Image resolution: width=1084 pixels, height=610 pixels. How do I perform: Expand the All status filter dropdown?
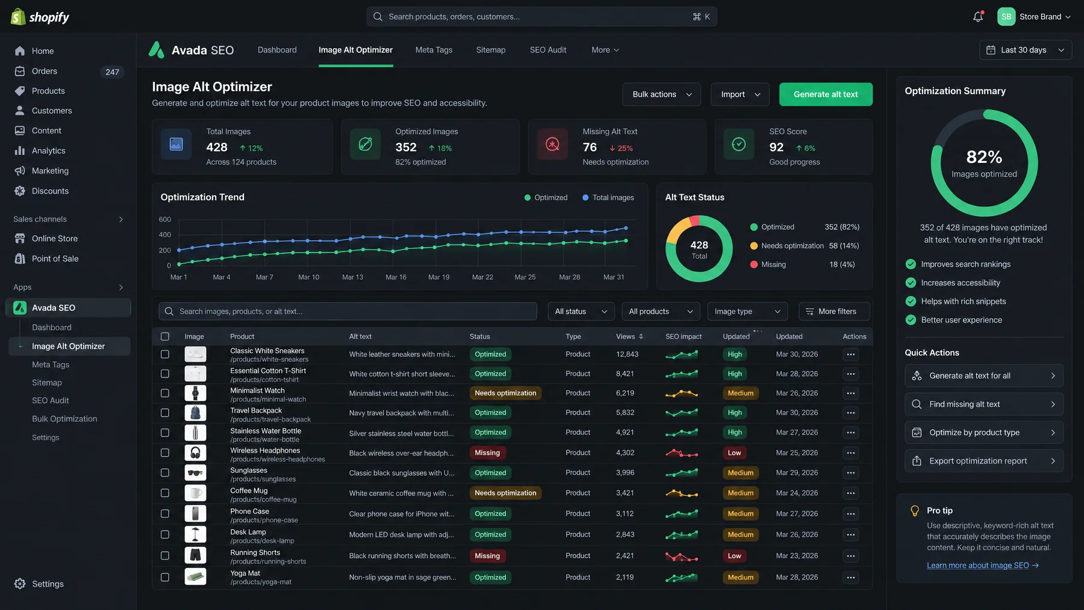click(581, 312)
